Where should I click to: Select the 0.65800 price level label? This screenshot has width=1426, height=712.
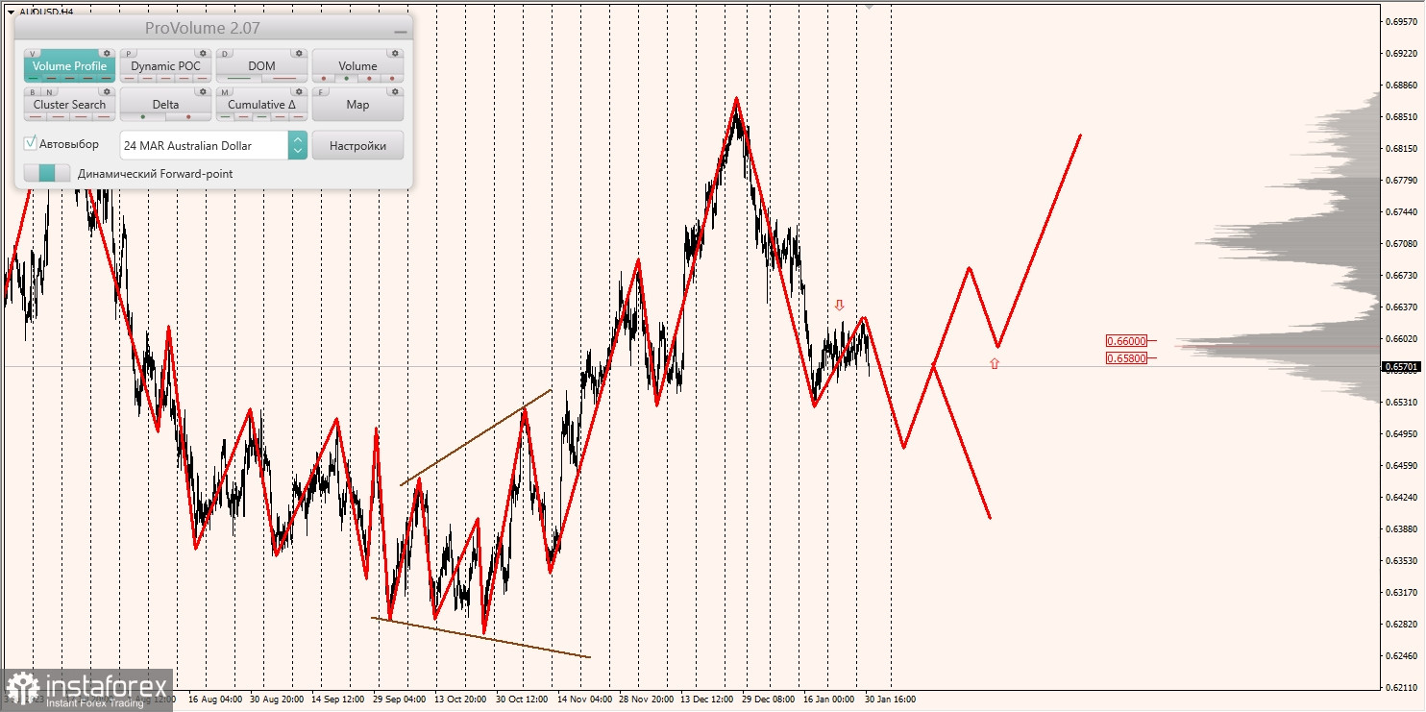[1126, 357]
